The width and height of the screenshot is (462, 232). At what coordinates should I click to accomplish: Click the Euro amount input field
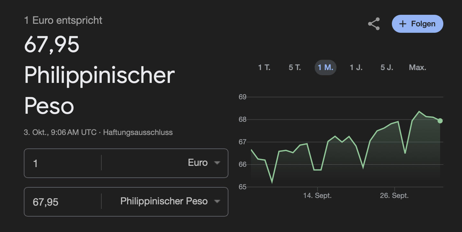click(63, 163)
